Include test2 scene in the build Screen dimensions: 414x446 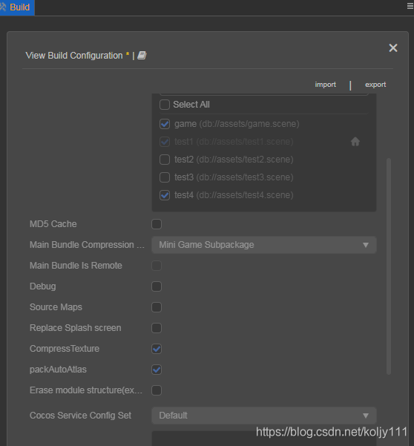click(165, 160)
